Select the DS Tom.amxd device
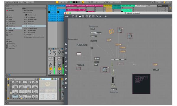 [31, 33]
